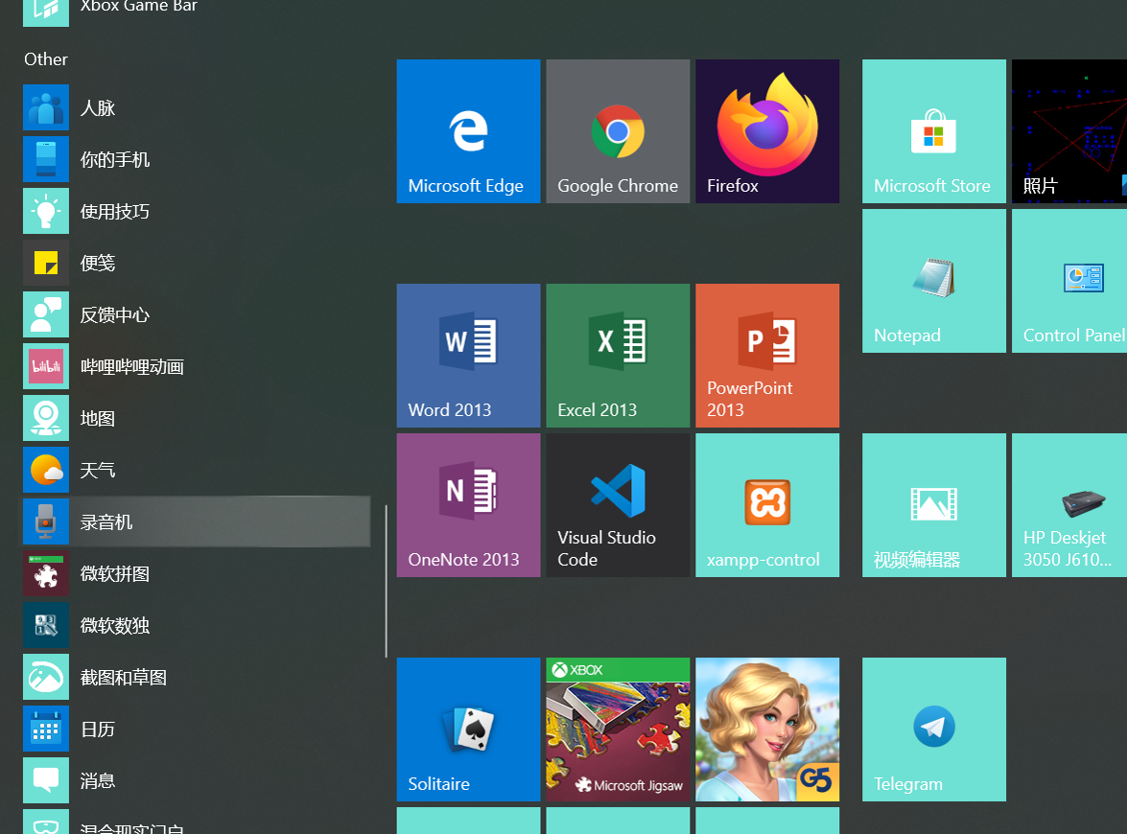Viewport: 1127px width, 834px height.
Task: Launch 微软拼图 from the app list
Action: click(x=197, y=573)
